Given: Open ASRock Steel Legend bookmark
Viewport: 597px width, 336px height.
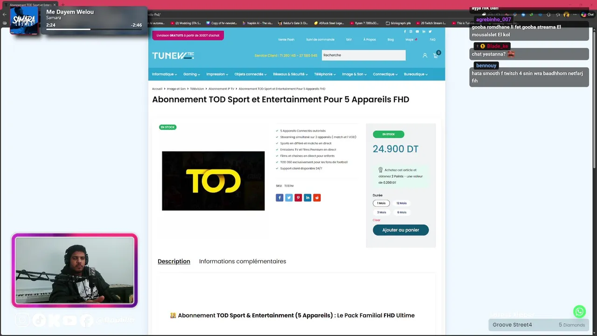Looking at the screenshot, I should point(329,23).
